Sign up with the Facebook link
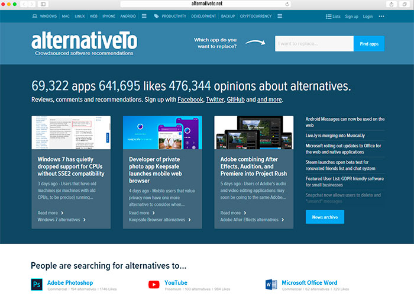 click(190, 99)
